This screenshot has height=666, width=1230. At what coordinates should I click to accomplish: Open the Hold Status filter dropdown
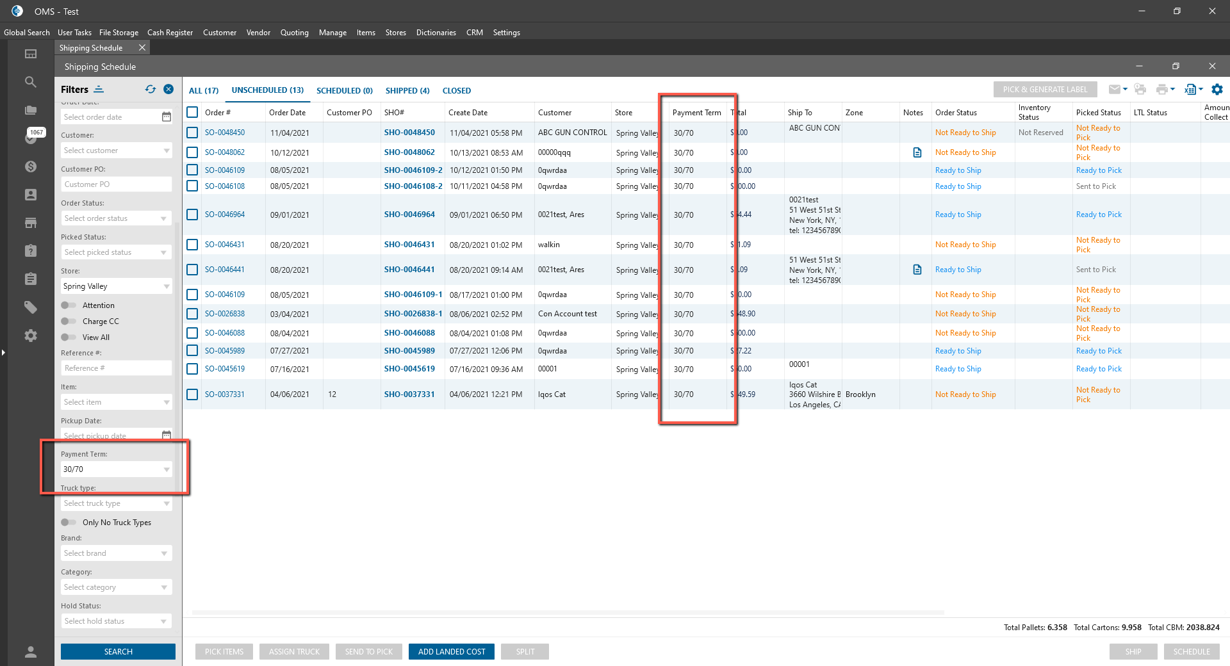[117, 621]
